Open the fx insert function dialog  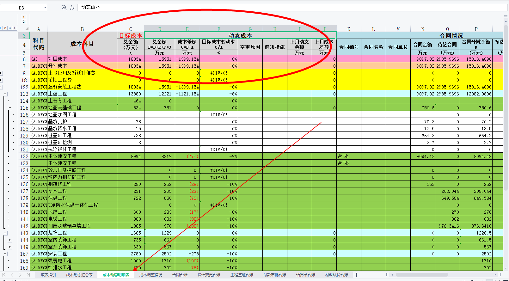(x=72, y=8)
